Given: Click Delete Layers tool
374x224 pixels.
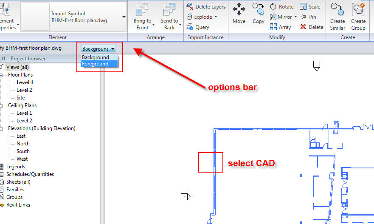Looking at the screenshot, I should (206, 7).
